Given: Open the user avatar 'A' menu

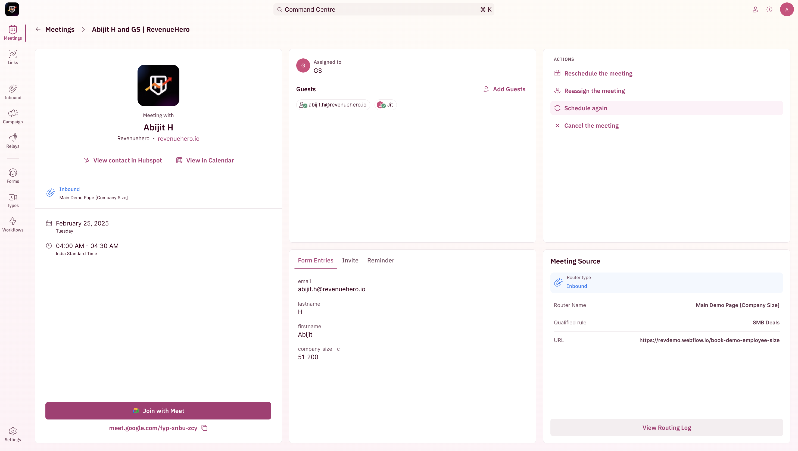Looking at the screenshot, I should coord(787,10).
